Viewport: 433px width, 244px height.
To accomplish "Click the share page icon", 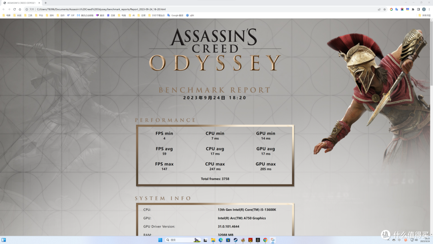I will pos(379,9).
